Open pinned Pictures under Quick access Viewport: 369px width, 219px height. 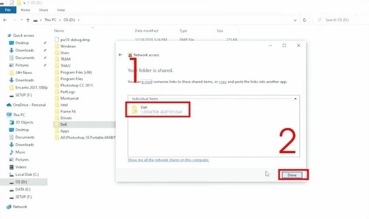click(x=22, y=65)
